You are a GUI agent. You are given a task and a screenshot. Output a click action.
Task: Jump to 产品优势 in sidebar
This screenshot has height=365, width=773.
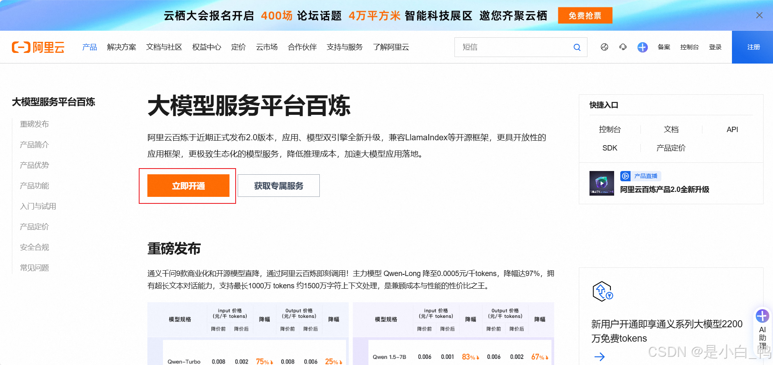point(34,165)
